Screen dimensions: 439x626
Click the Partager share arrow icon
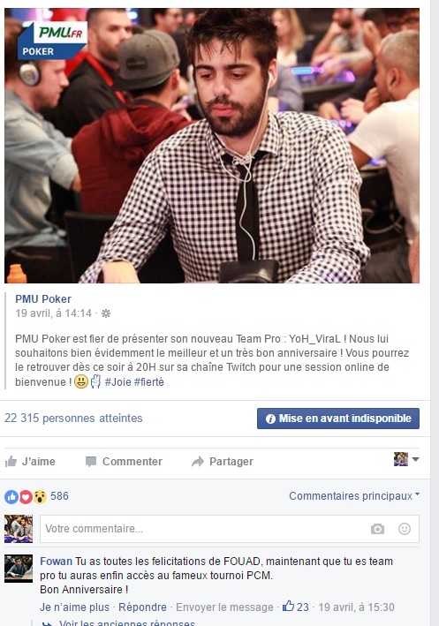click(x=198, y=462)
